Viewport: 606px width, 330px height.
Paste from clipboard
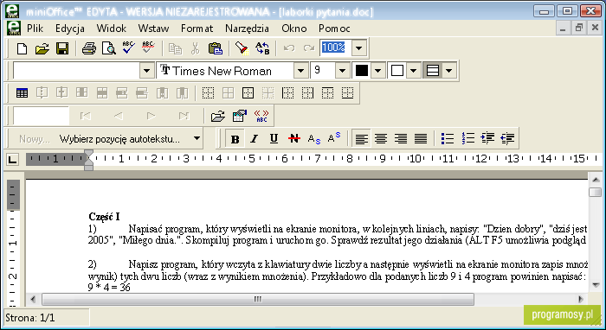216,48
